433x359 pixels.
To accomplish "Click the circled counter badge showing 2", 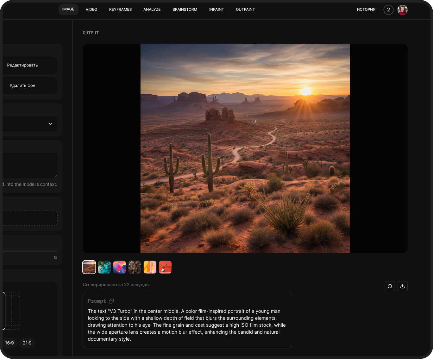I will coord(388,10).
